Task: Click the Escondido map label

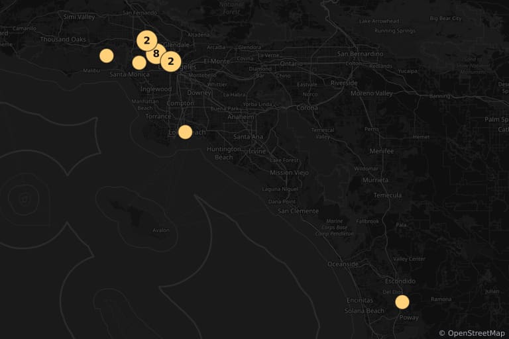Action: coord(400,281)
